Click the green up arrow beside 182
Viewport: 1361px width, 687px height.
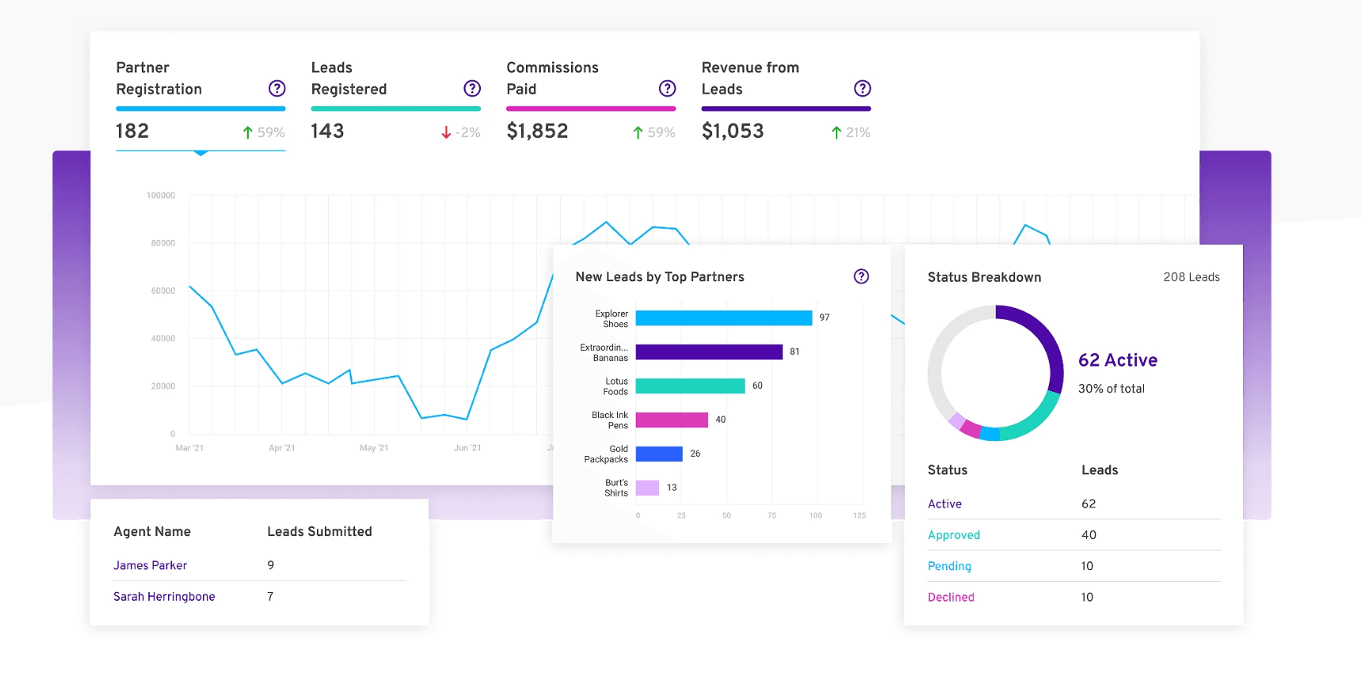[248, 133]
